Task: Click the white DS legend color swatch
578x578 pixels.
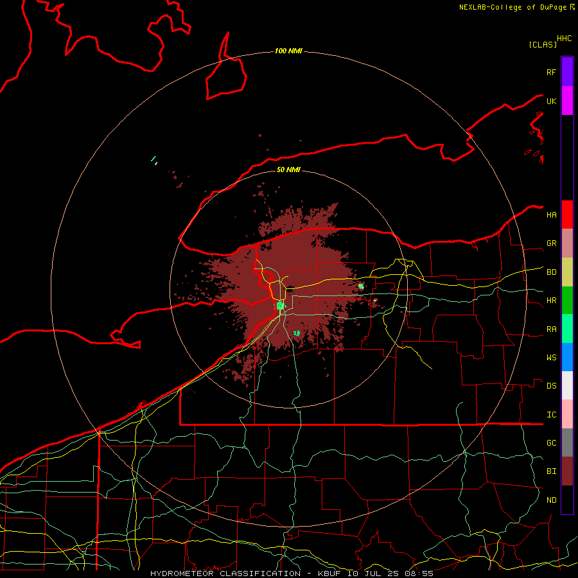Action: click(567, 385)
